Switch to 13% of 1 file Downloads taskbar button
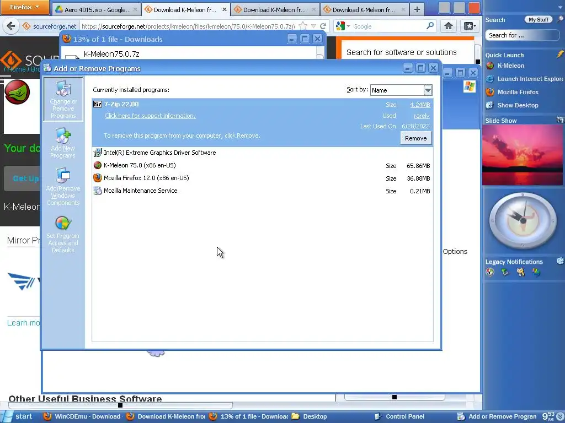The image size is (565, 423). [x=248, y=416]
